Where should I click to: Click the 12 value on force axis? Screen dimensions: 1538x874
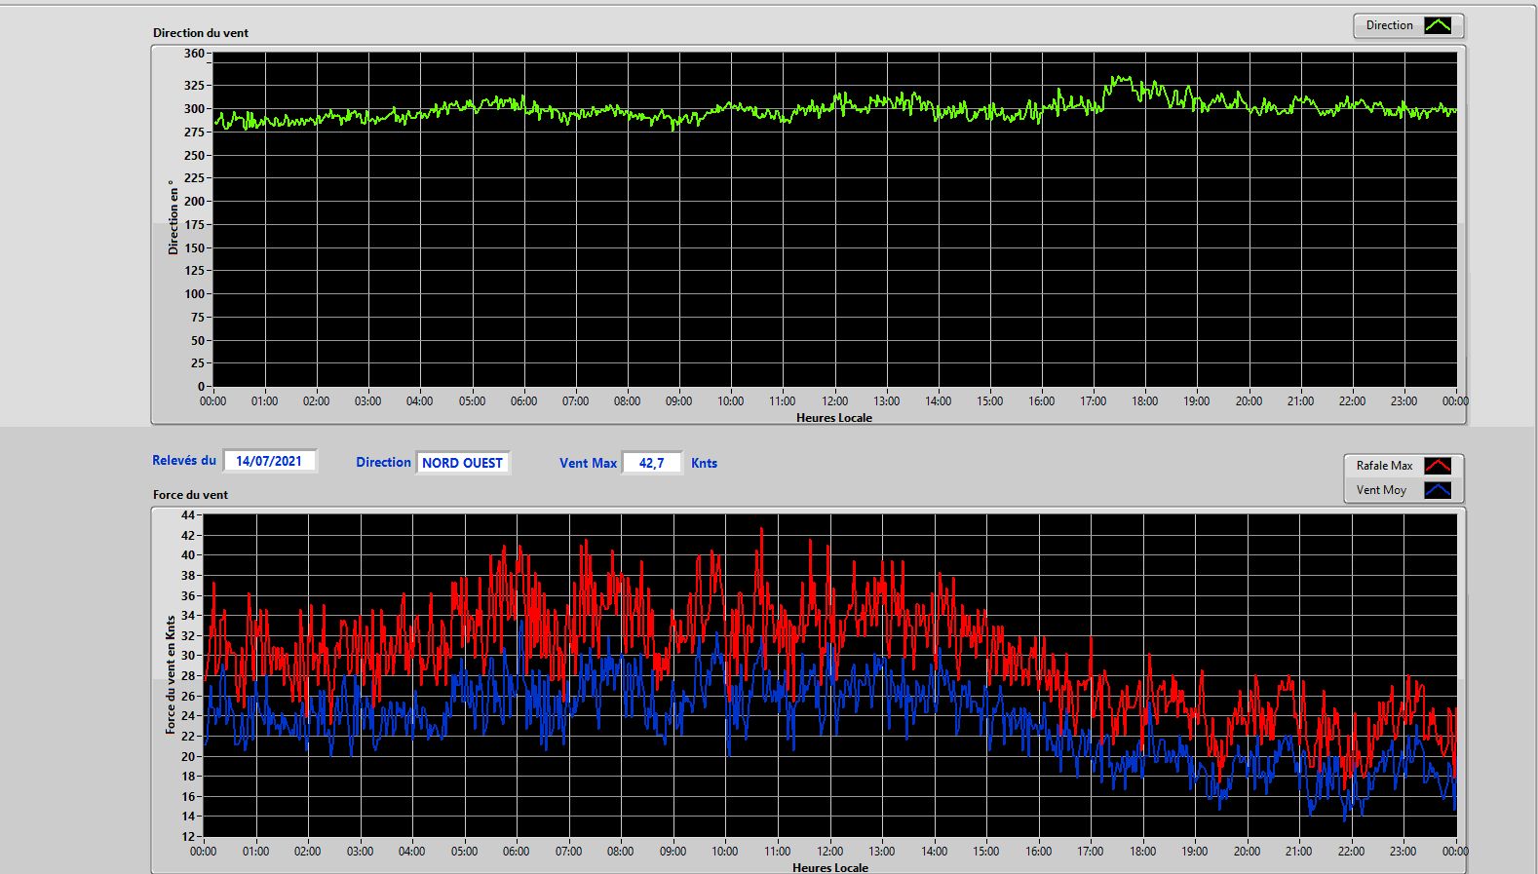click(188, 836)
